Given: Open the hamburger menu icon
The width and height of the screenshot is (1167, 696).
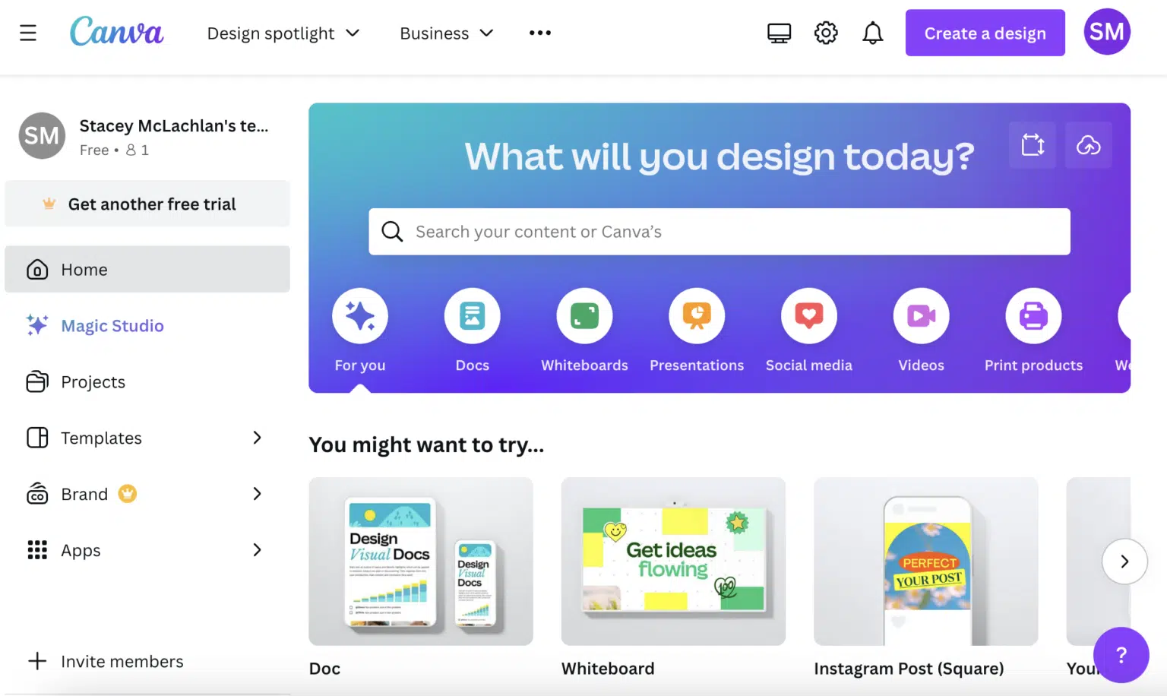Looking at the screenshot, I should [28, 33].
